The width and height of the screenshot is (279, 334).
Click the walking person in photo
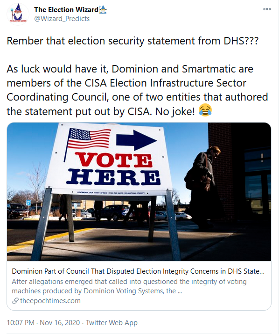tap(202, 183)
